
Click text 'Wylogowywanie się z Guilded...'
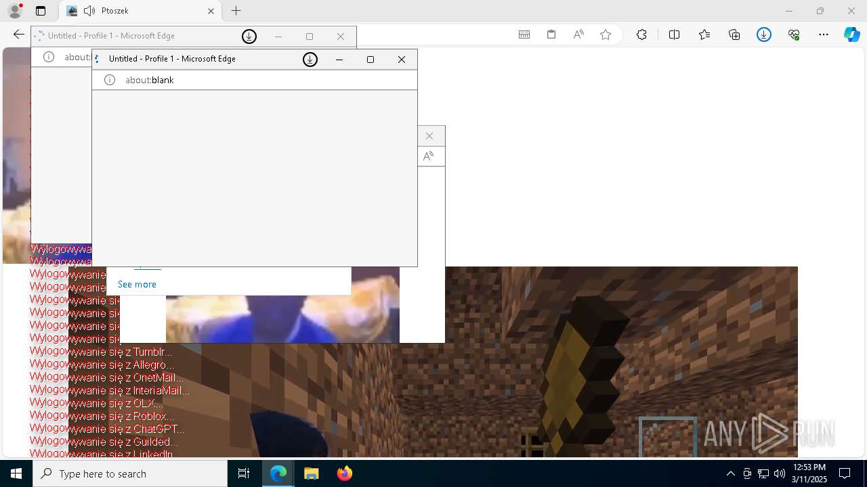point(104,442)
